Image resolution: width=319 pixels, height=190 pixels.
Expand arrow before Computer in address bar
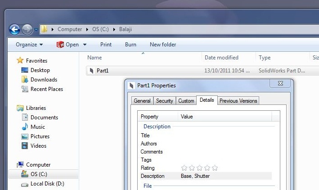[53, 30]
